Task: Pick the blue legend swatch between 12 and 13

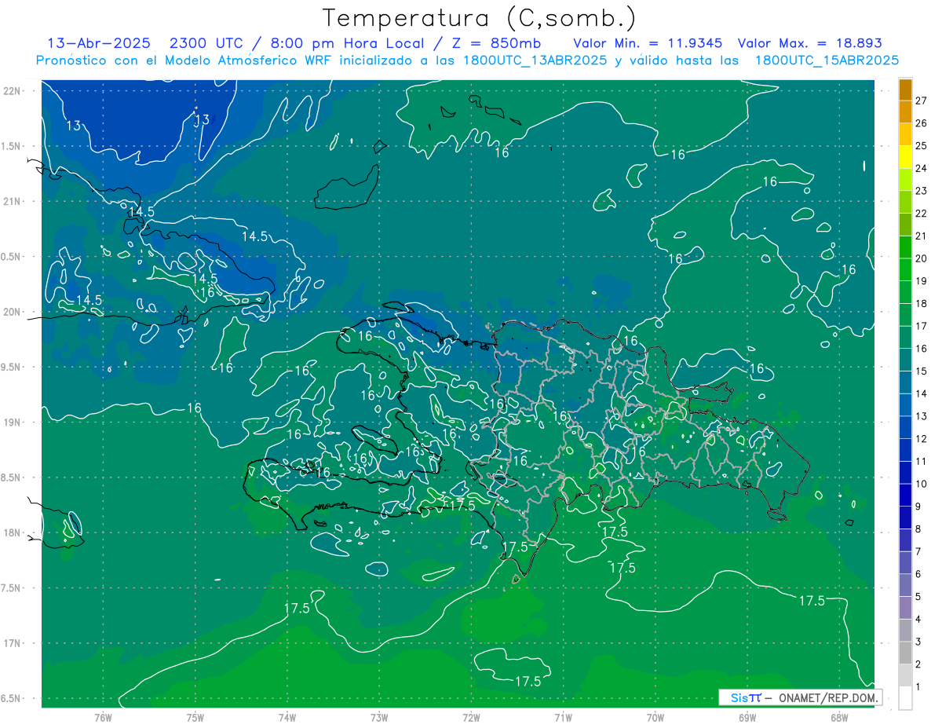Action: tap(905, 427)
